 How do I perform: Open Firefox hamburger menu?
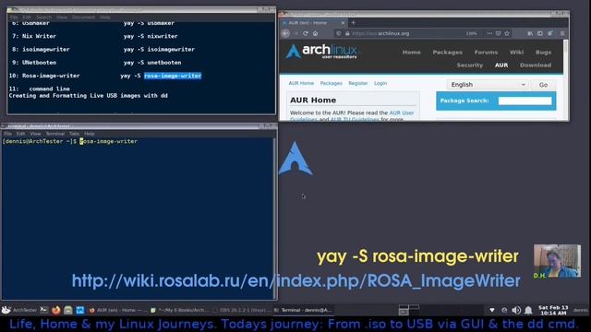click(562, 33)
